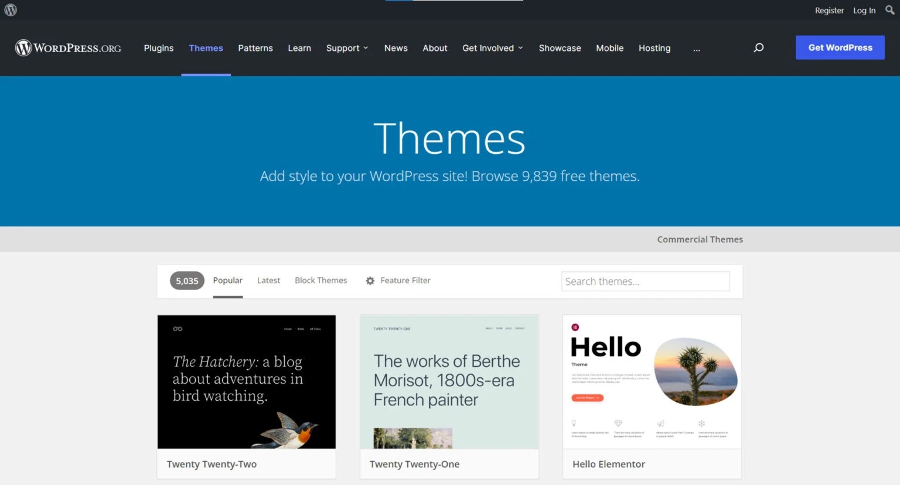
Task: Click the Log In link
Action: click(864, 10)
